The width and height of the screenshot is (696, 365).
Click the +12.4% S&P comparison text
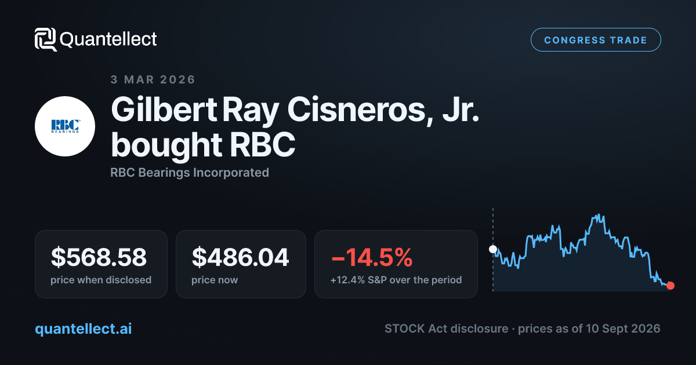[396, 280]
